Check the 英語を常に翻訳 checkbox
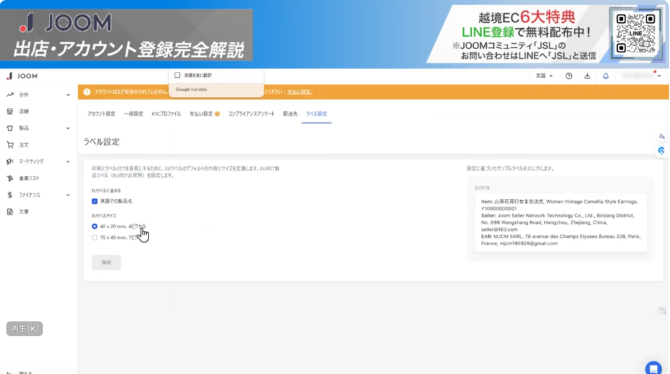 pyautogui.click(x=177, y=75)
